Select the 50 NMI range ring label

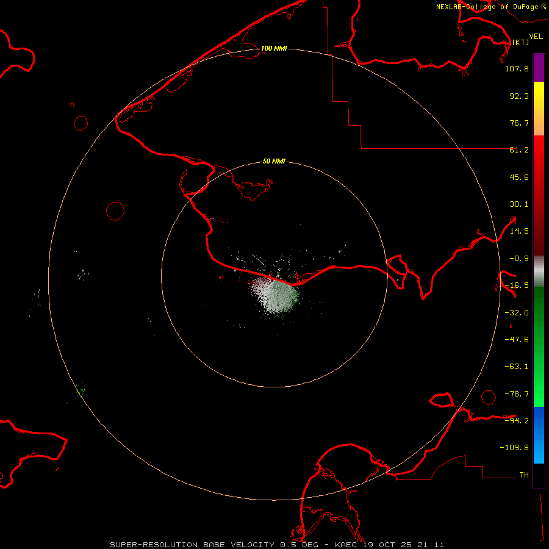274,162
